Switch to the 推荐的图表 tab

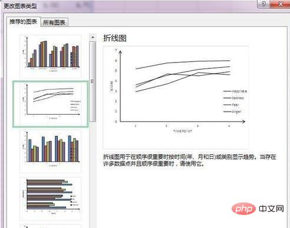coord(24,22)
